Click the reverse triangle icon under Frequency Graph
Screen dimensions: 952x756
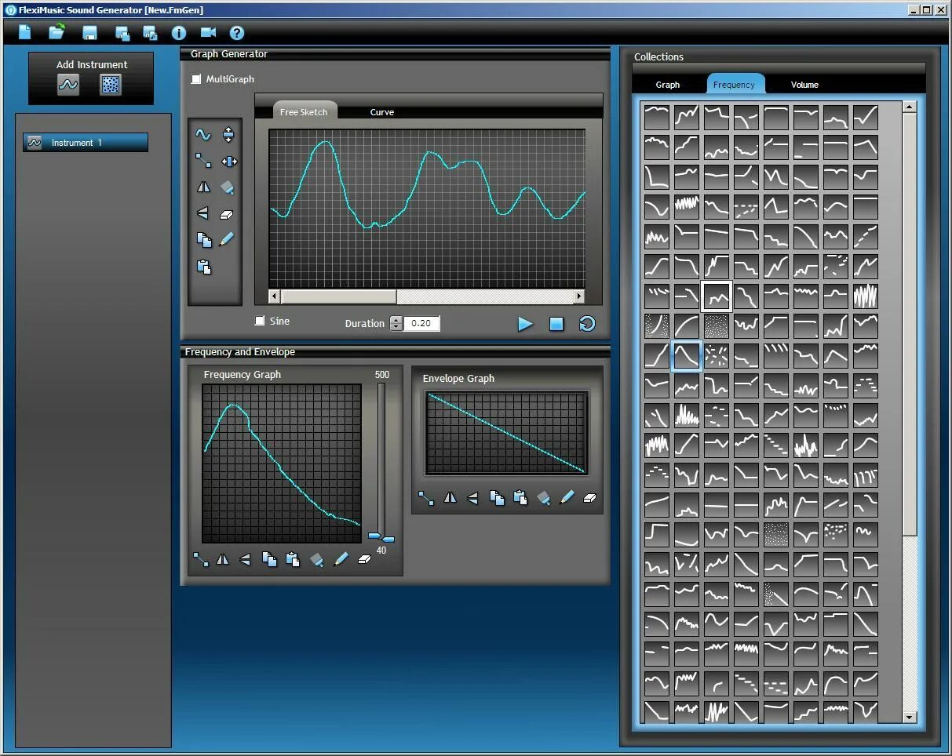[x=245, y=559]
